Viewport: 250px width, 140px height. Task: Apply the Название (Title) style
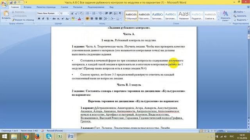coord(184,16)
